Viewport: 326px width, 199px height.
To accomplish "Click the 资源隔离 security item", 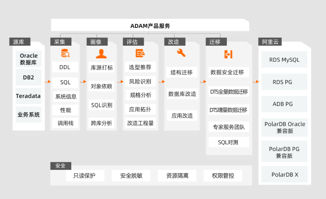I will [177, 176].
